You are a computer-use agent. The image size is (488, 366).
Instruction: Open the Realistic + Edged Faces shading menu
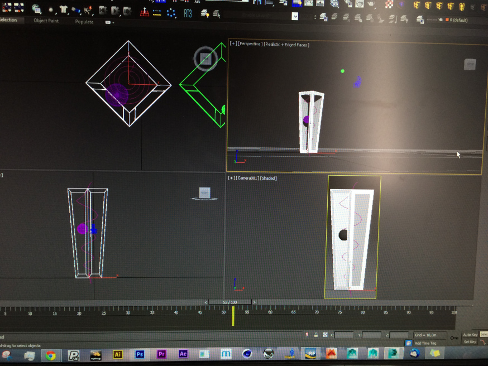tap(287, 44)
